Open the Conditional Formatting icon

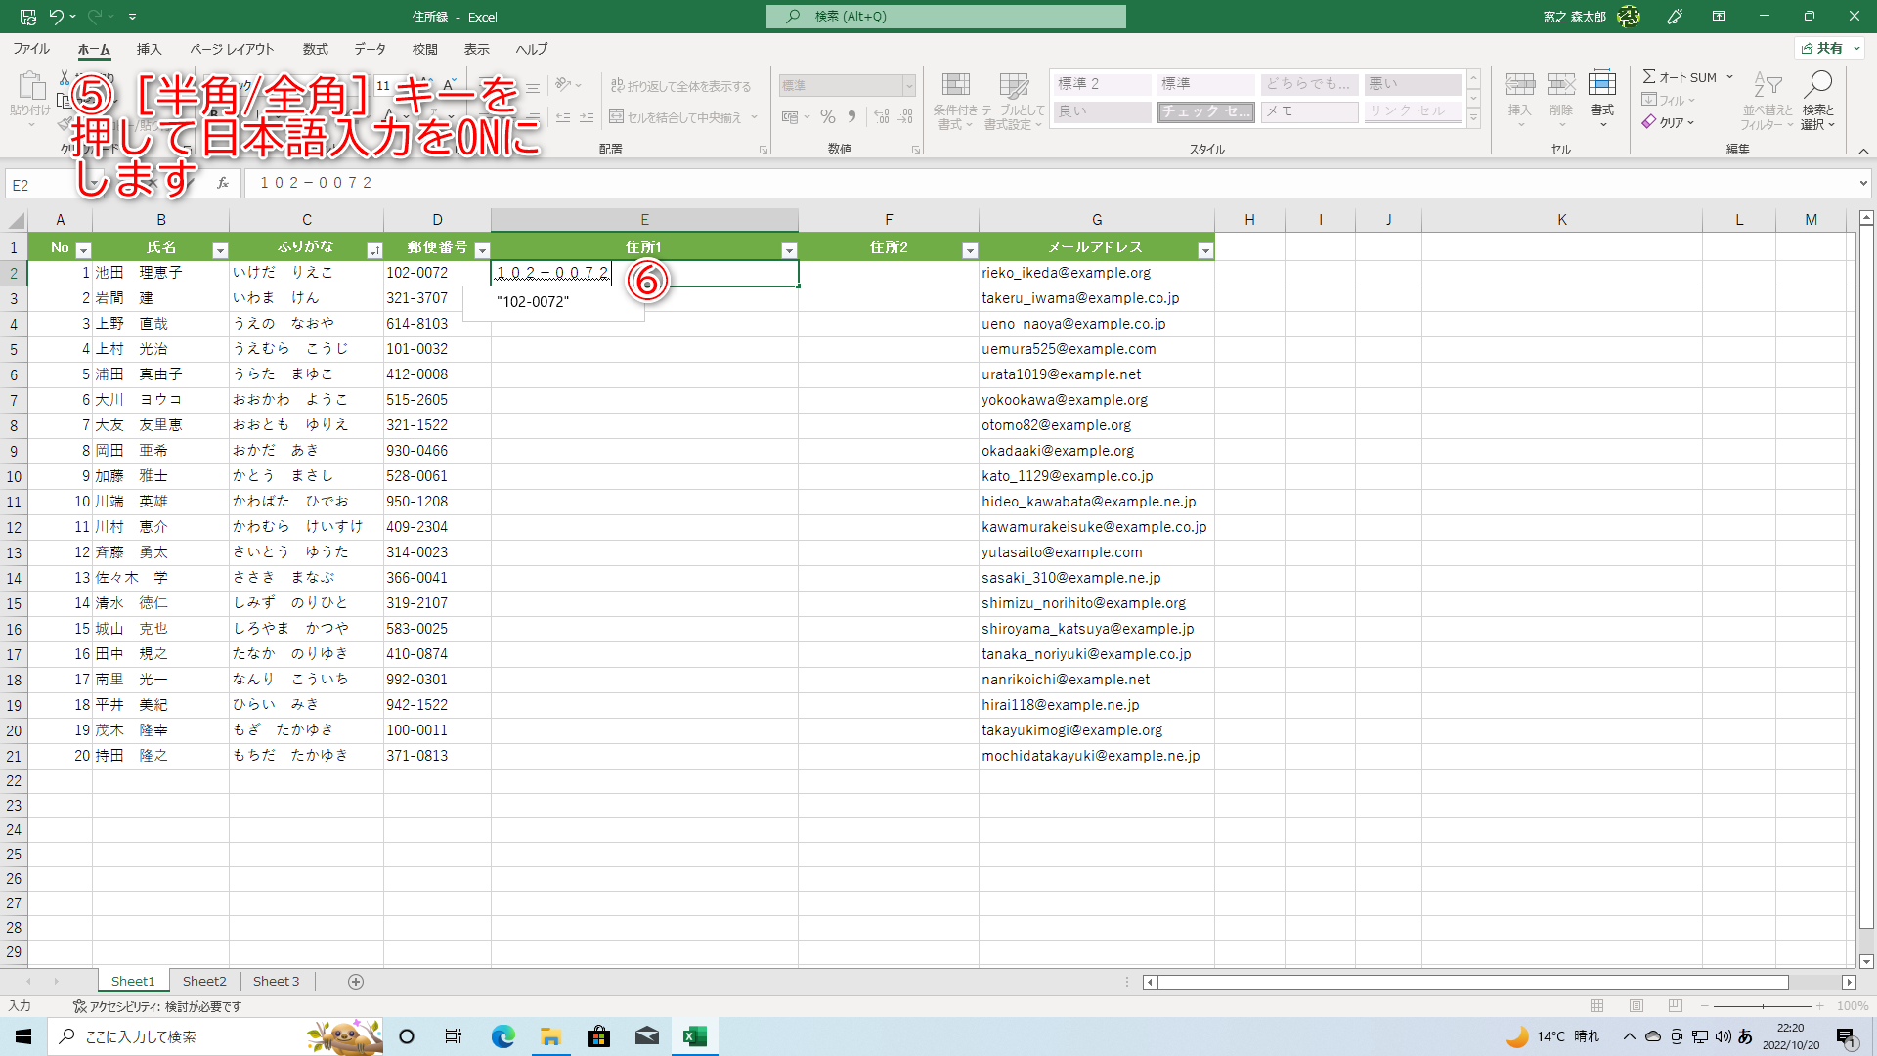955,86
